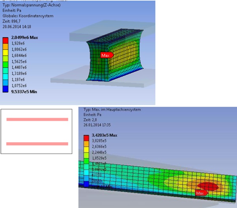The width and height of the screenshot is (237, 208).
Task: Click the timestamp '20.06.2014 14:18'
Action: coord(17,26)
